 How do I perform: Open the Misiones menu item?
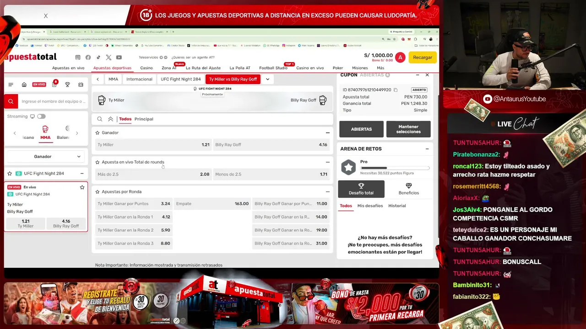click(360, 68)
